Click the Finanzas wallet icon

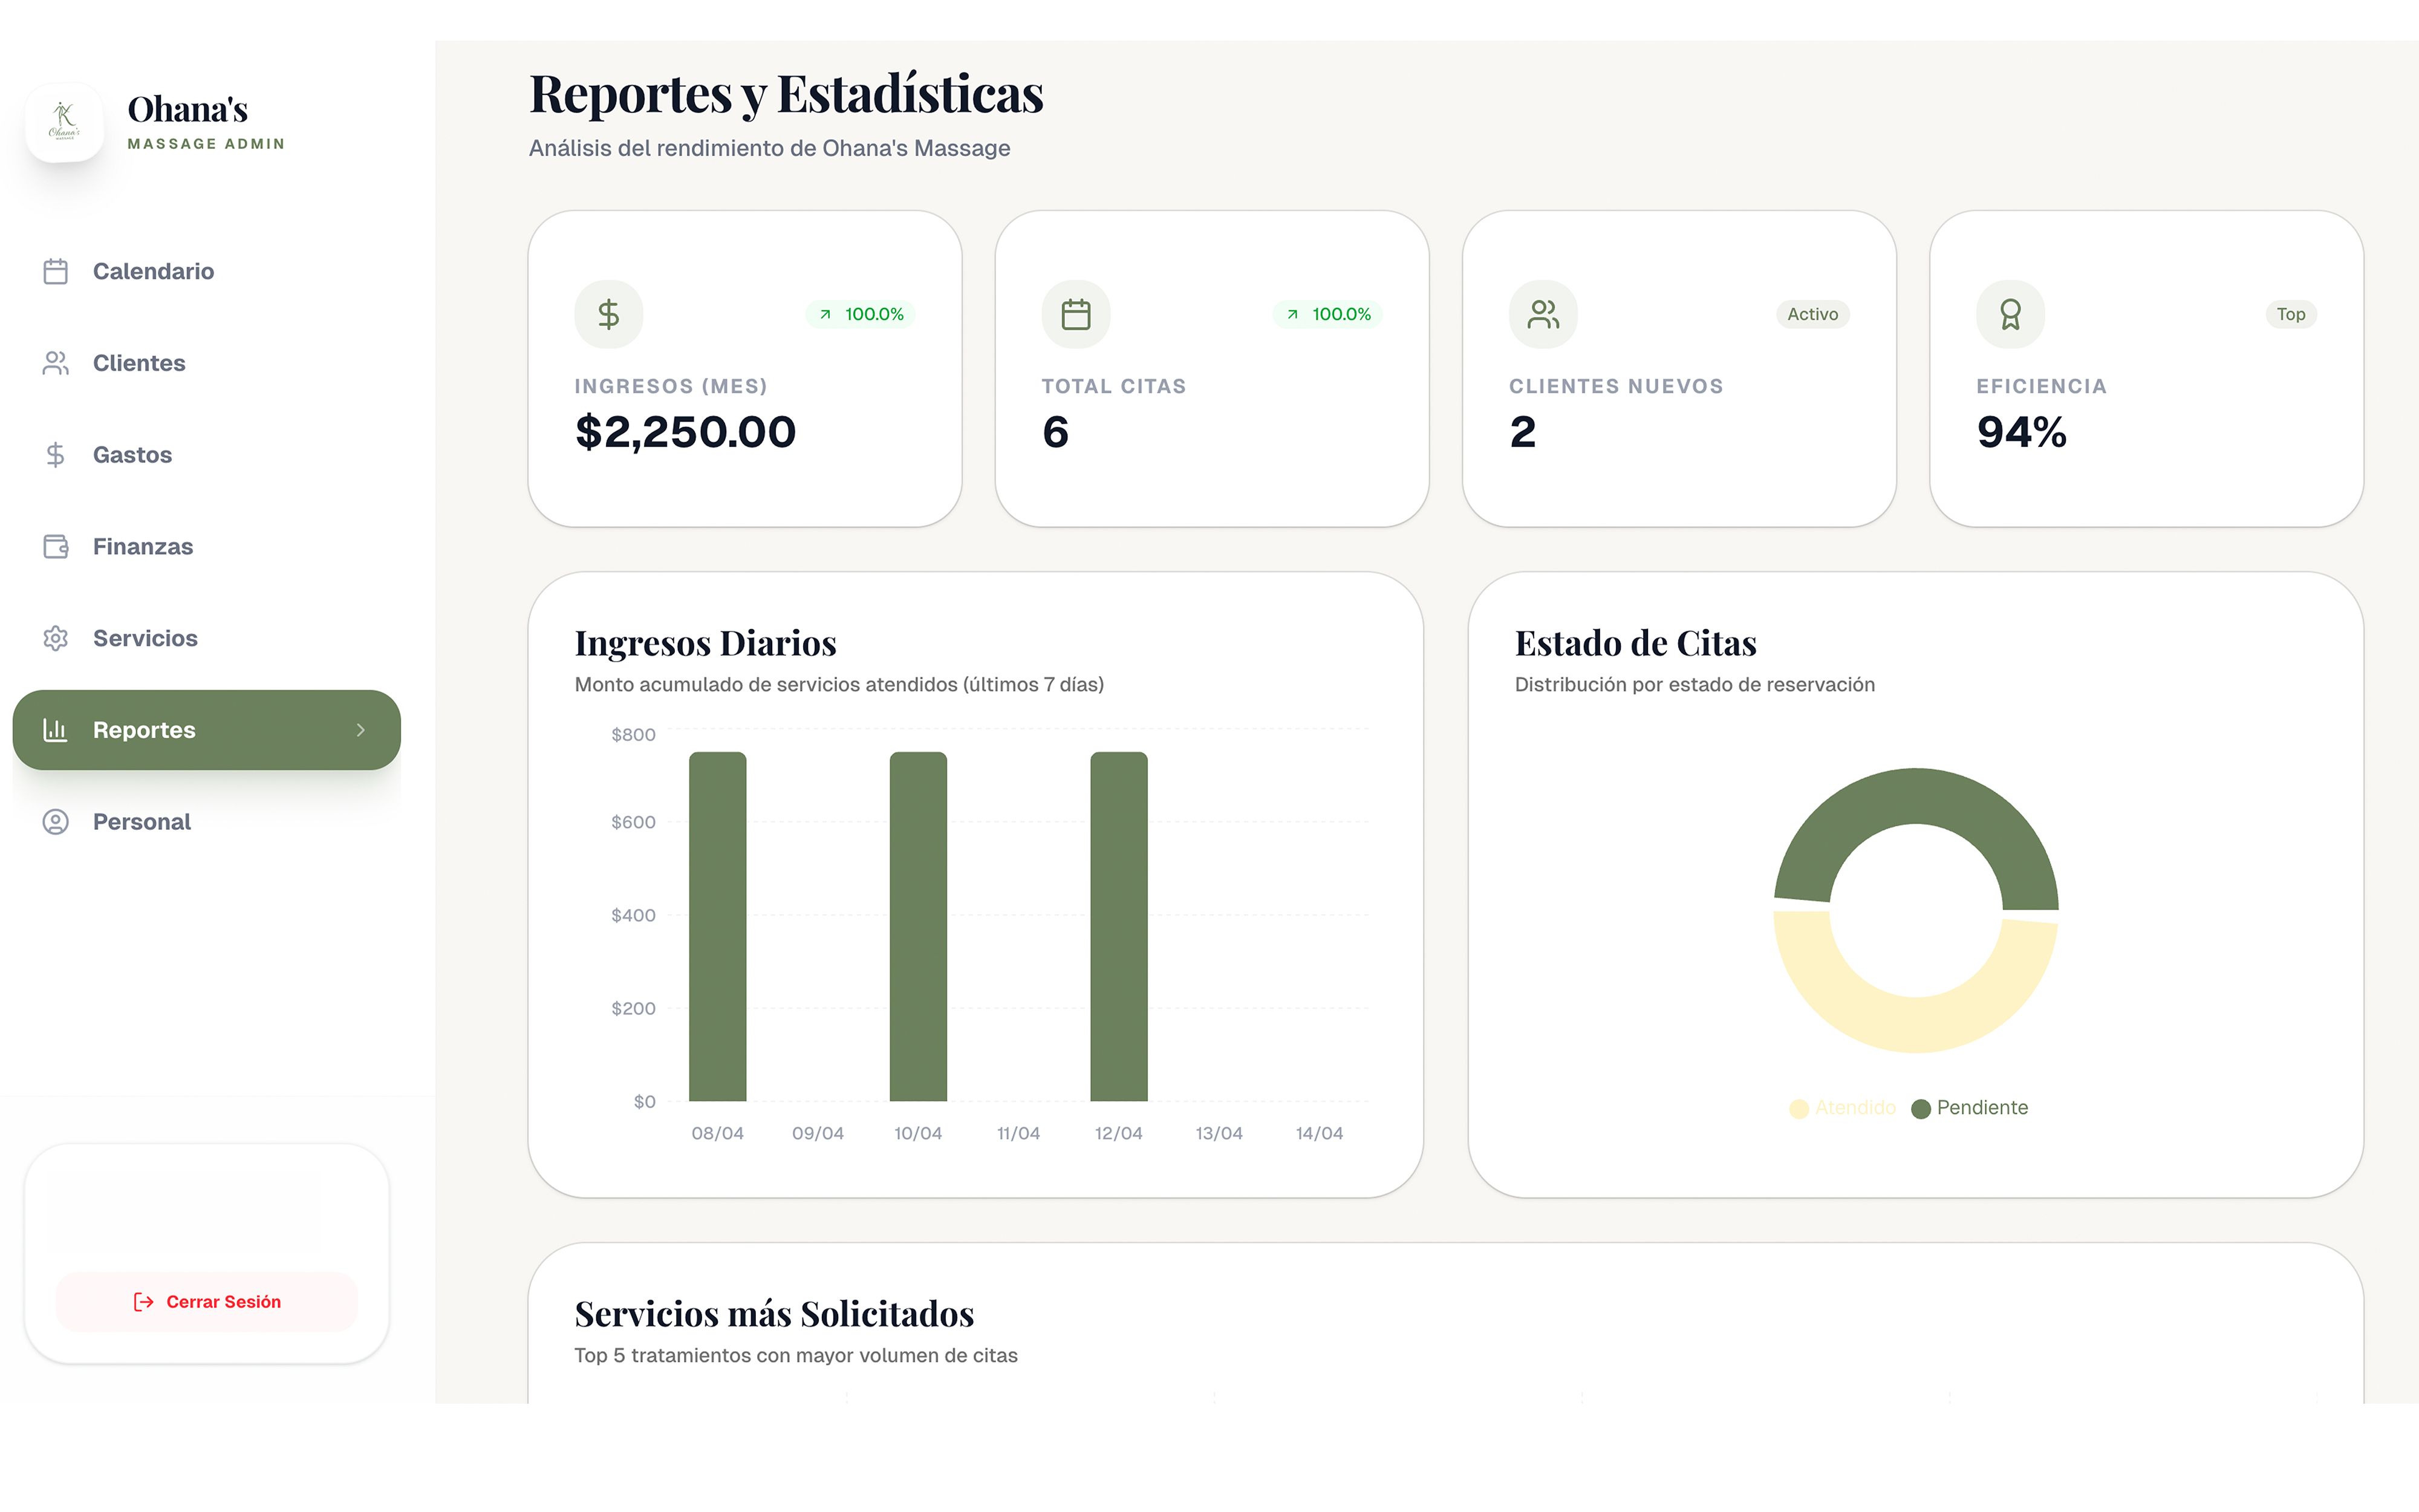point(56,547)
